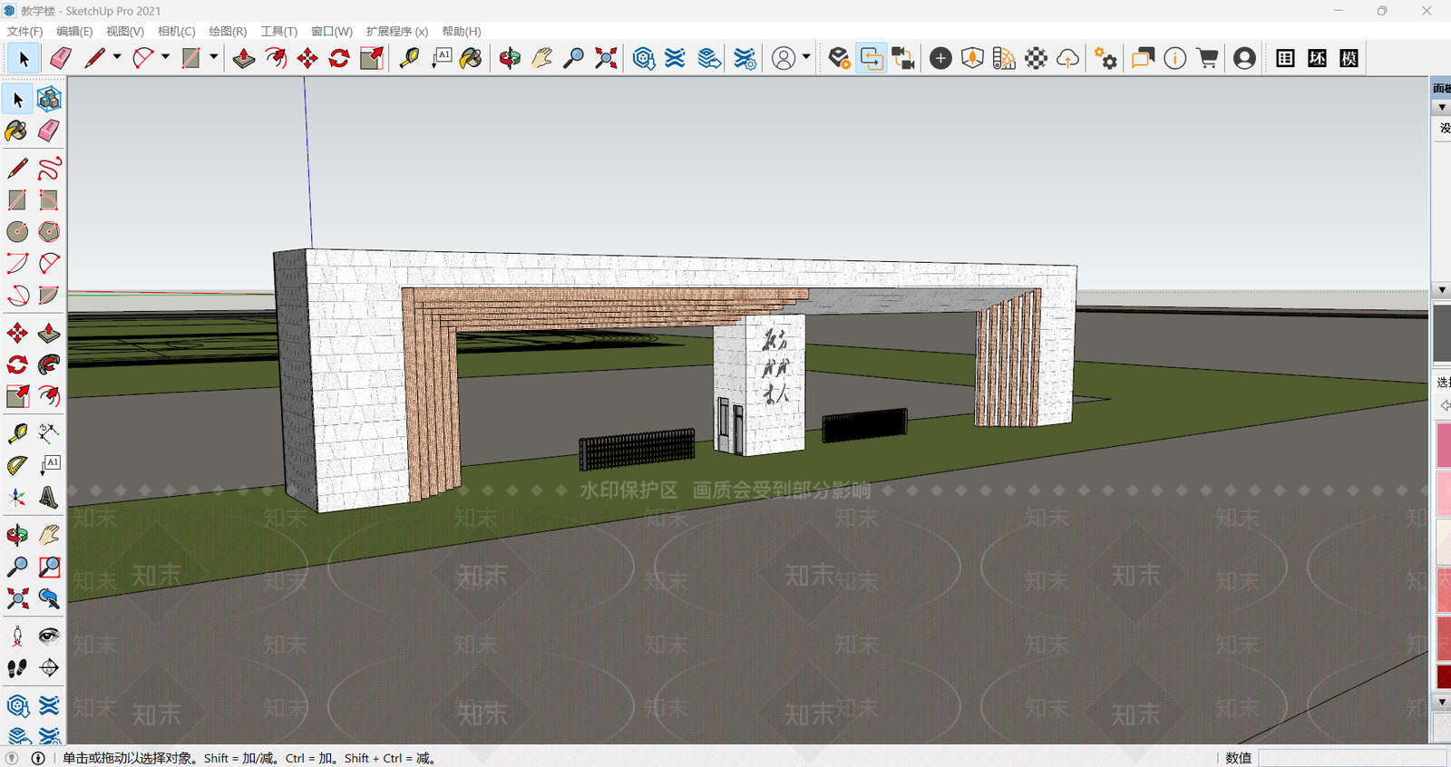Pick the Paint Bucket tool in left toolbar
The height and width of the screenshot is (767, 1451).
click(16, 131)
